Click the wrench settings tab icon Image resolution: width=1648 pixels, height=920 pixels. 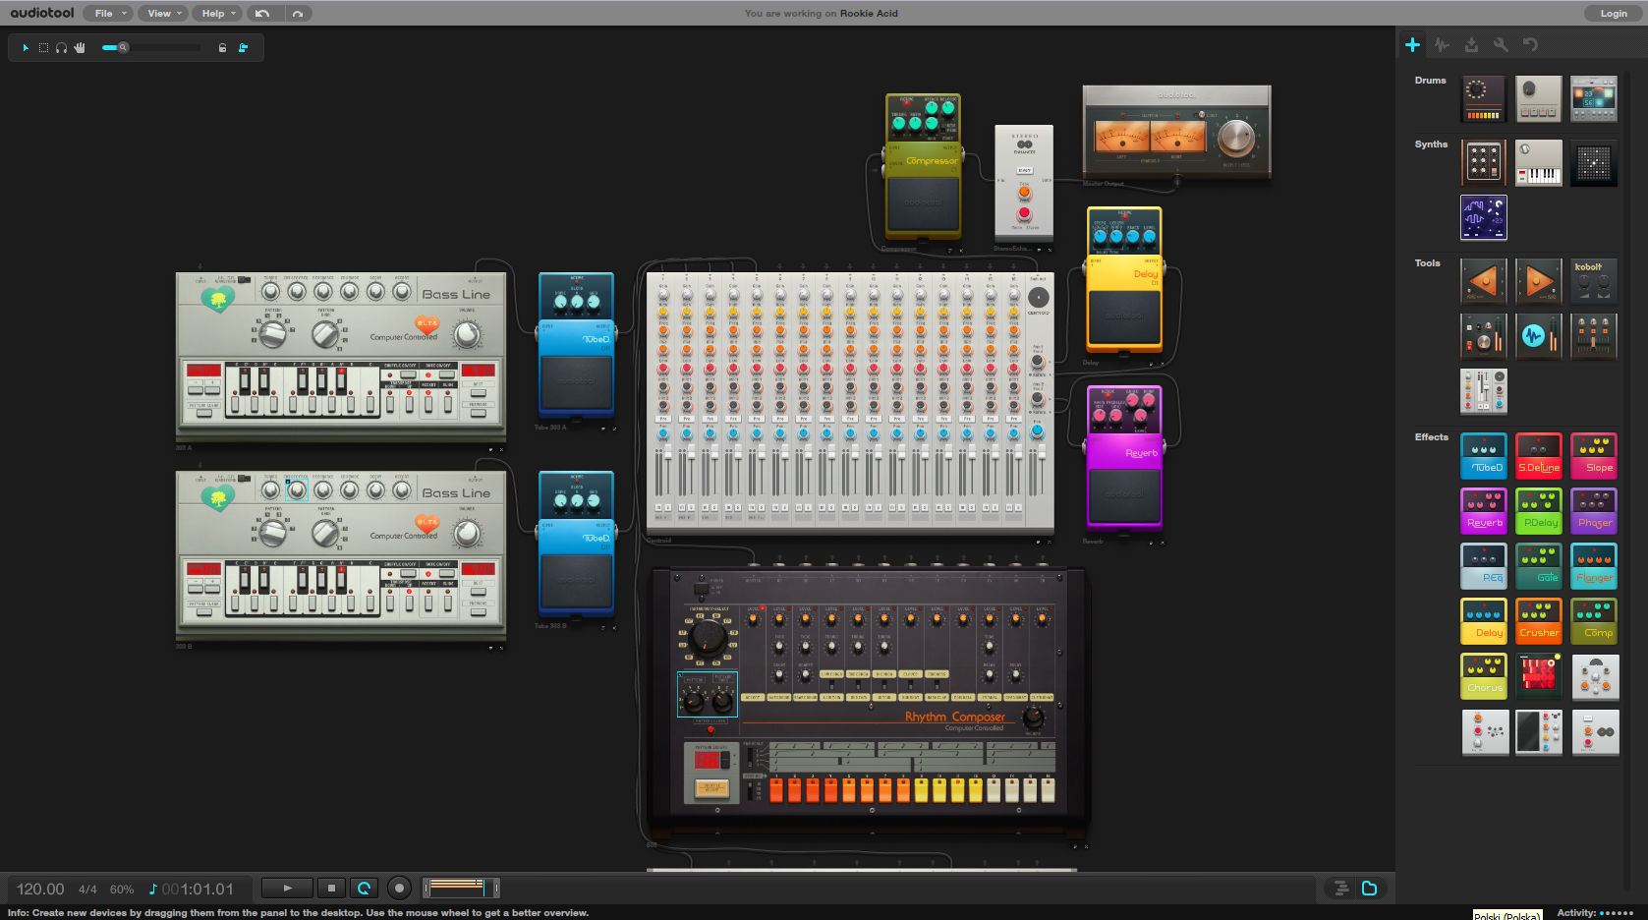click(1501, 45)
